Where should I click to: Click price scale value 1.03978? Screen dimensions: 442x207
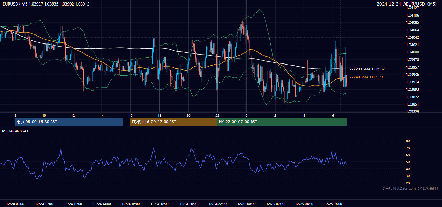413,60
